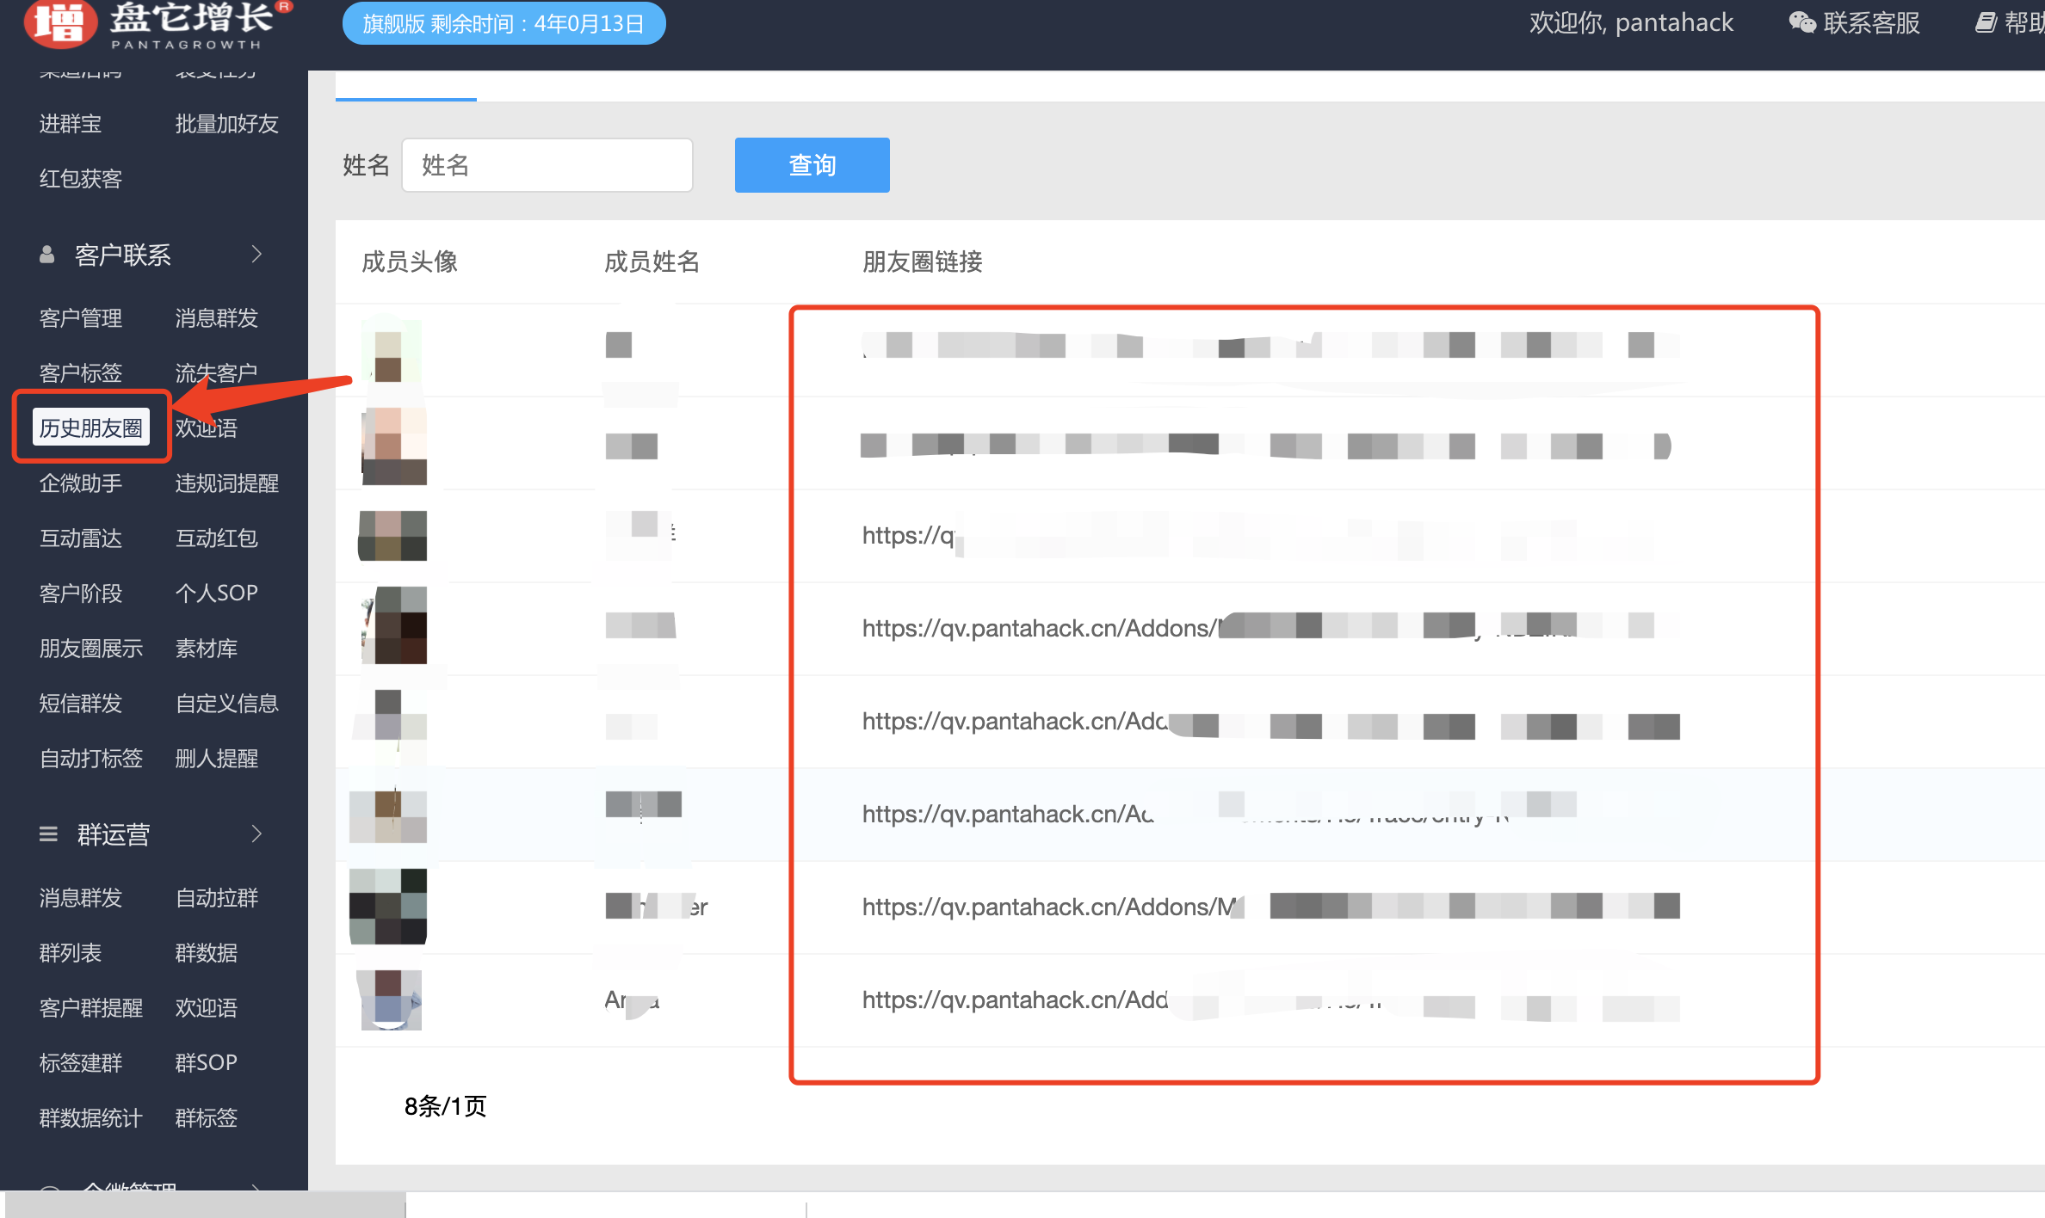Click the 客户联系 person icon
The width and height of the screenshot is (2045, 1218).
[47, 255]
